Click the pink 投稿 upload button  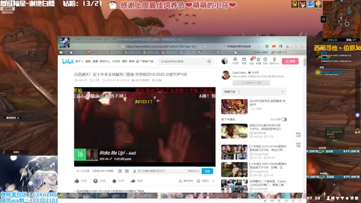point(290,61)
